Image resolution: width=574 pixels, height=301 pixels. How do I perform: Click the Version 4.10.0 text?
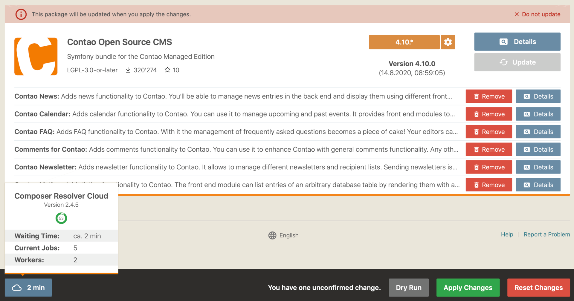coord(412,64)
